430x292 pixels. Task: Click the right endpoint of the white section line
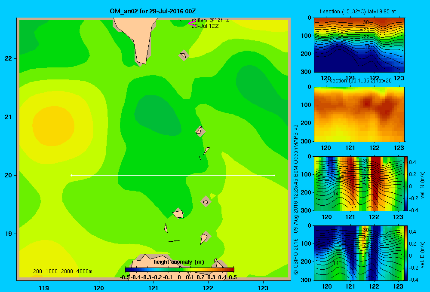[274, 175]
